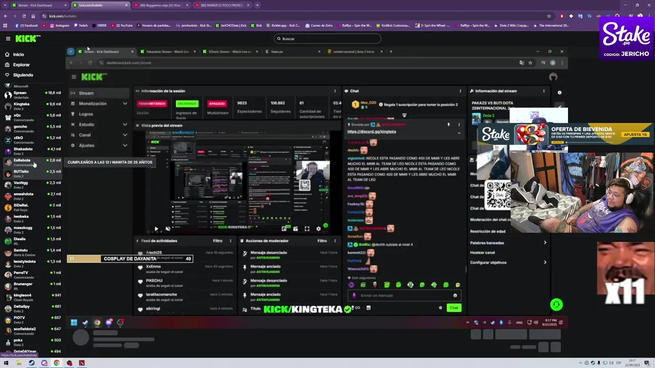655x368 pixels.
Task: Switch to Reggaeton viejo YouTube tab
Action: [x=160, y=5]
